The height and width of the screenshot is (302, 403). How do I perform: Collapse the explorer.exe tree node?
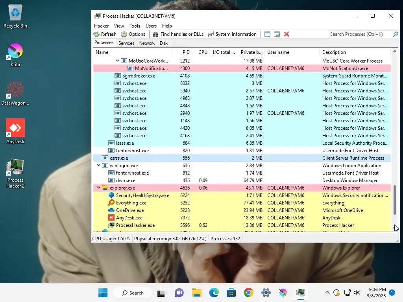pos(98,188)
